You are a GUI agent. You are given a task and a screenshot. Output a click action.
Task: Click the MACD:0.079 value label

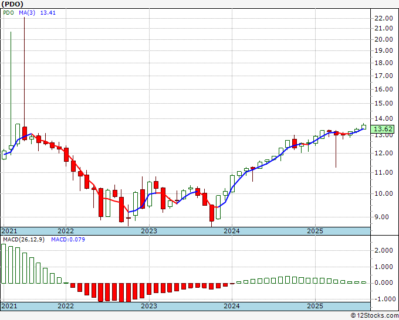tap(68, 240)
